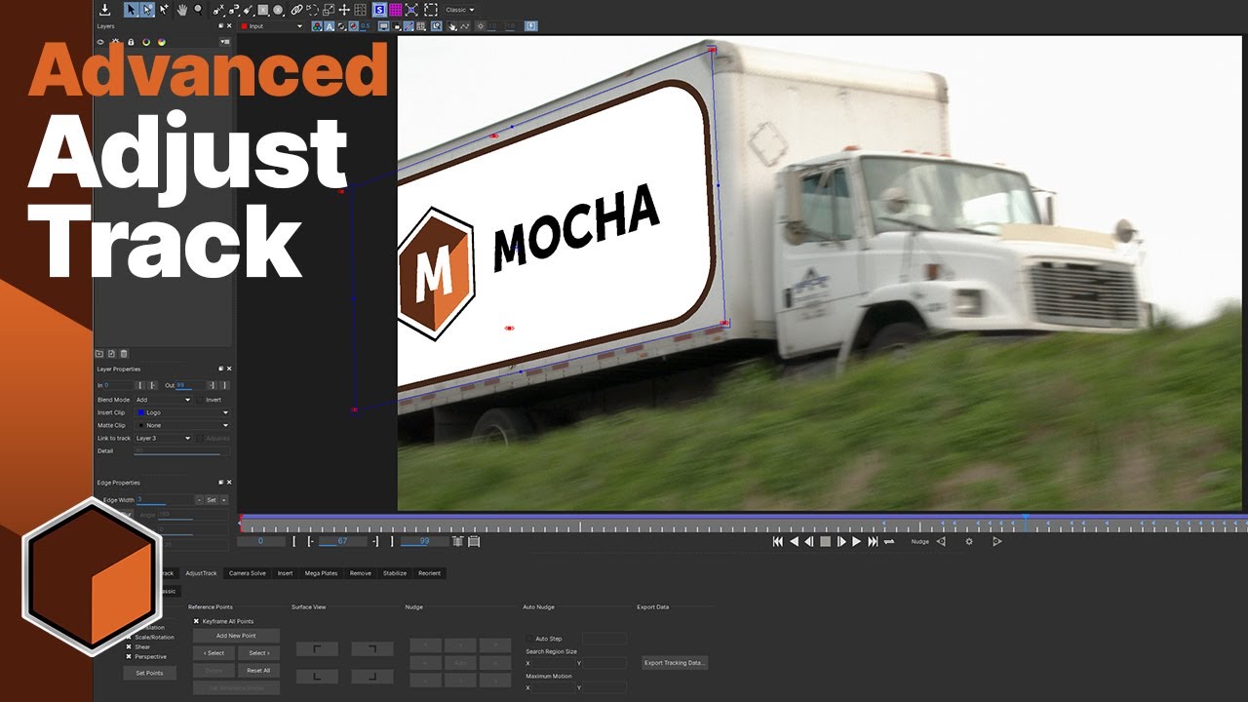1248x702 pixels.
Task: Click the RGB channels view icon
Action: (317, 26)
